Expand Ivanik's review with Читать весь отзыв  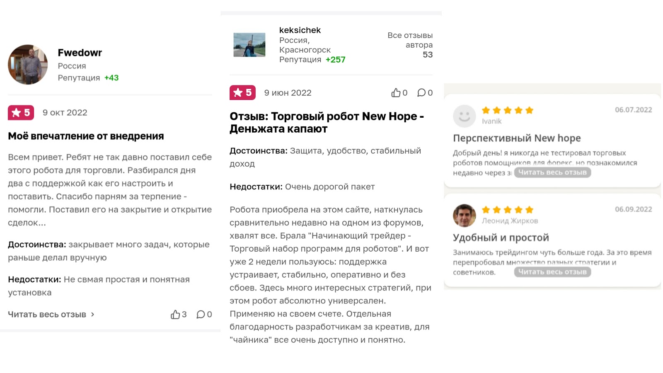552,172
